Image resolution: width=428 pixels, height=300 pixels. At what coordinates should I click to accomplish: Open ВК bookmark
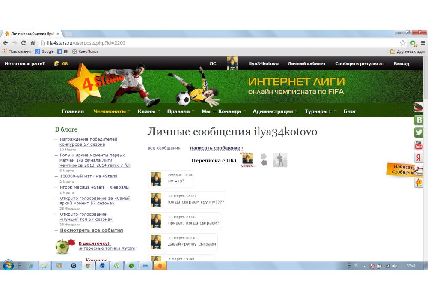(x=63, y=51)
